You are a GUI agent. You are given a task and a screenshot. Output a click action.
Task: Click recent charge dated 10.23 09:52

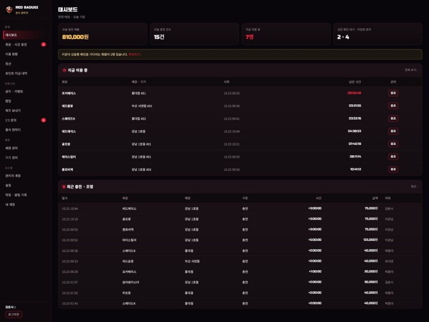point(70,240)
